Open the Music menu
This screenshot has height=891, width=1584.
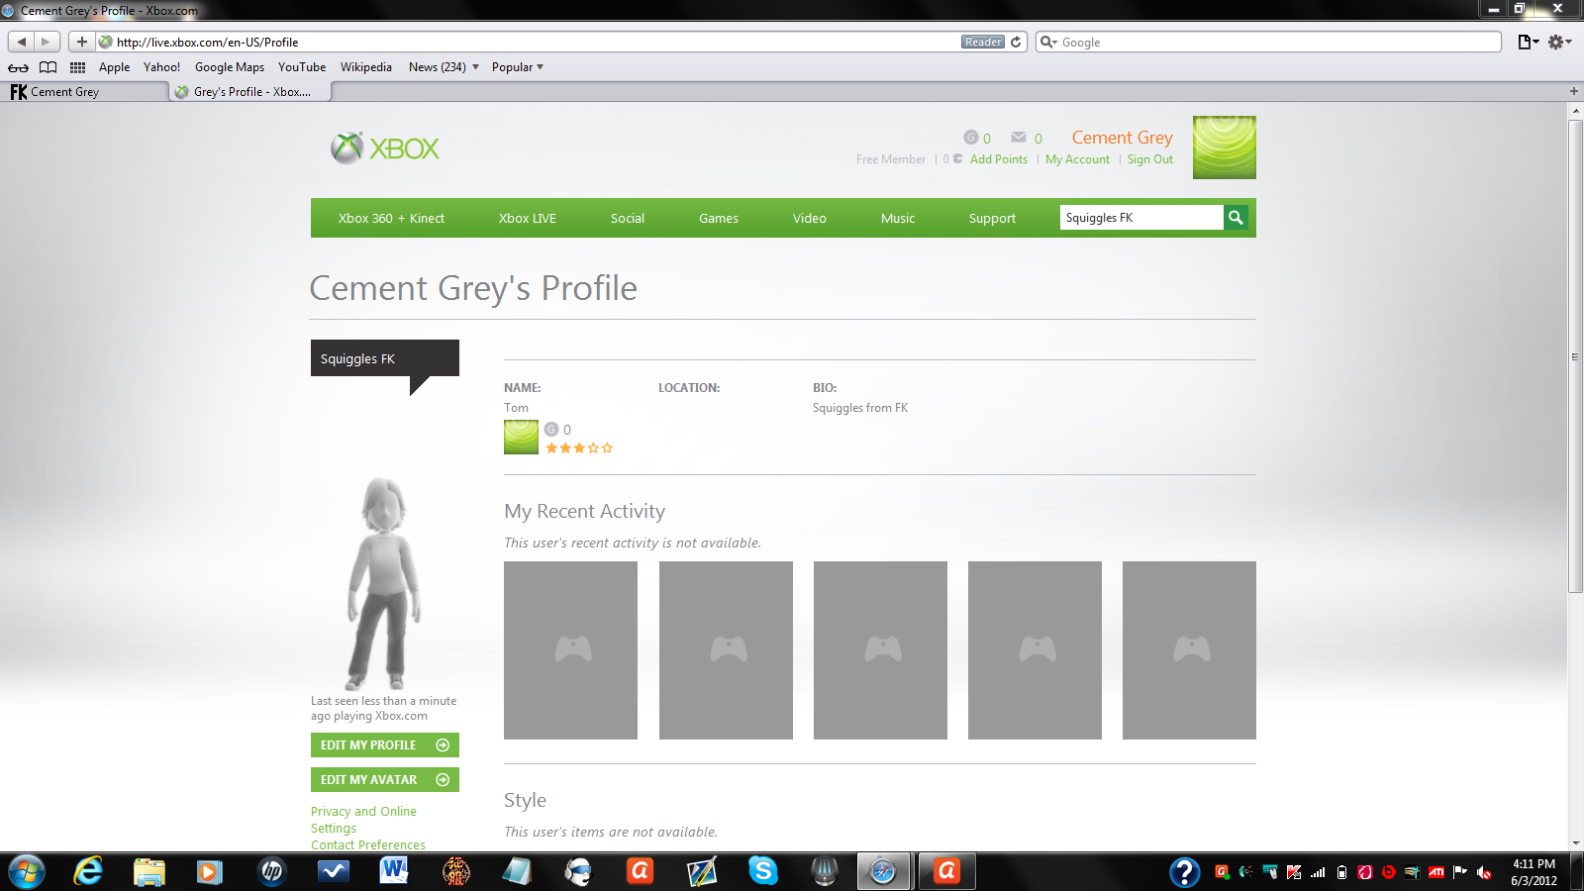coord(898,218)
